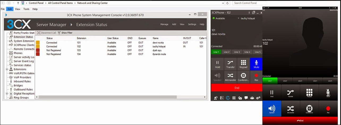Select Line 5 in 3CXPhone 102
The width and height of the screenshot is (341, 125).
pyautogui.click(x=258, y=52)
